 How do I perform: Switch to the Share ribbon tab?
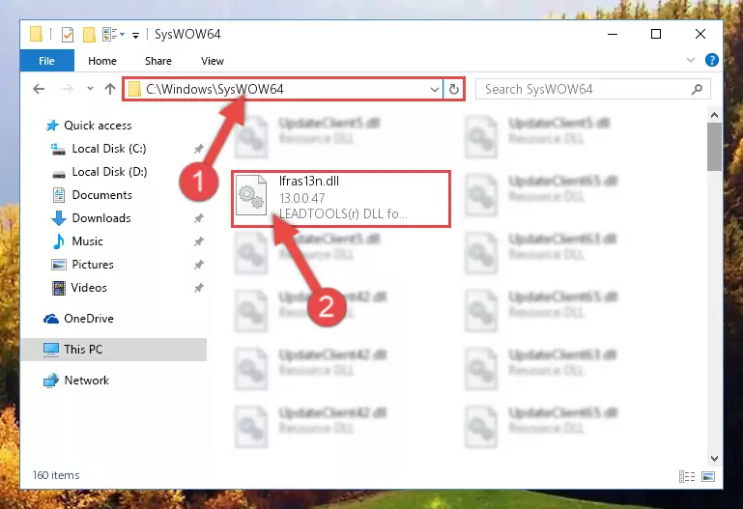pyautogui.click(x=158, y=61)
